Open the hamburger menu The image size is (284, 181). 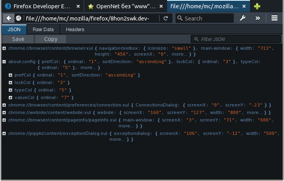(x=275, y=19)
